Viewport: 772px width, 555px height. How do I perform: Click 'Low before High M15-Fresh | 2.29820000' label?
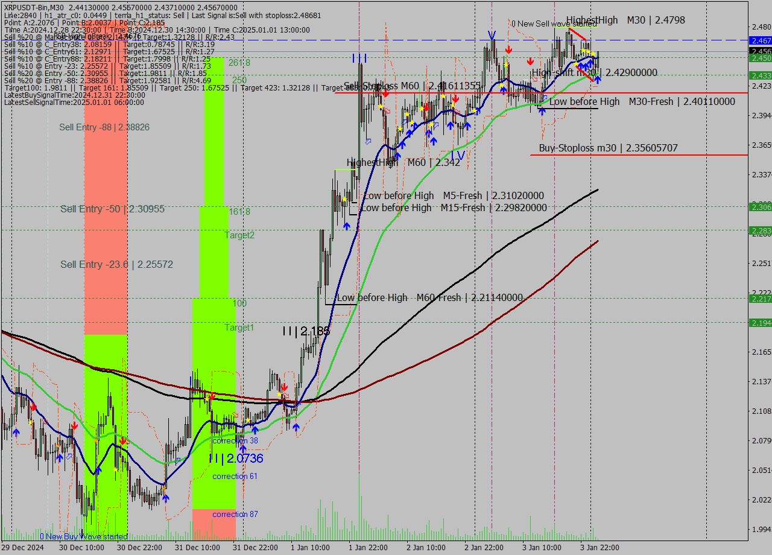pos(453,208)
